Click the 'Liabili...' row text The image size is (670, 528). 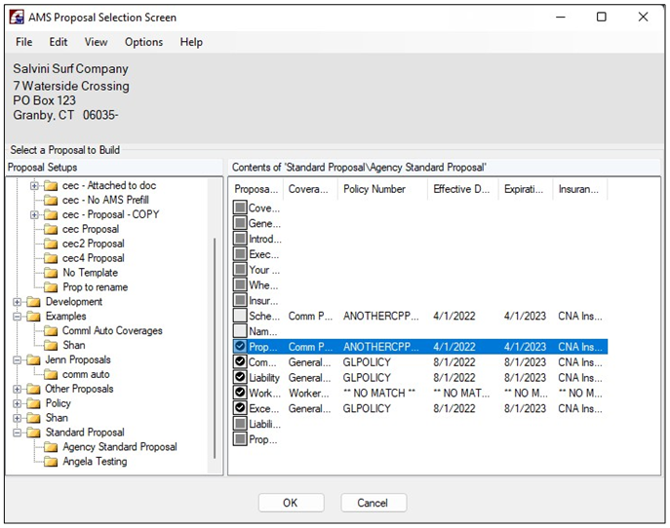tap(265, 424)
